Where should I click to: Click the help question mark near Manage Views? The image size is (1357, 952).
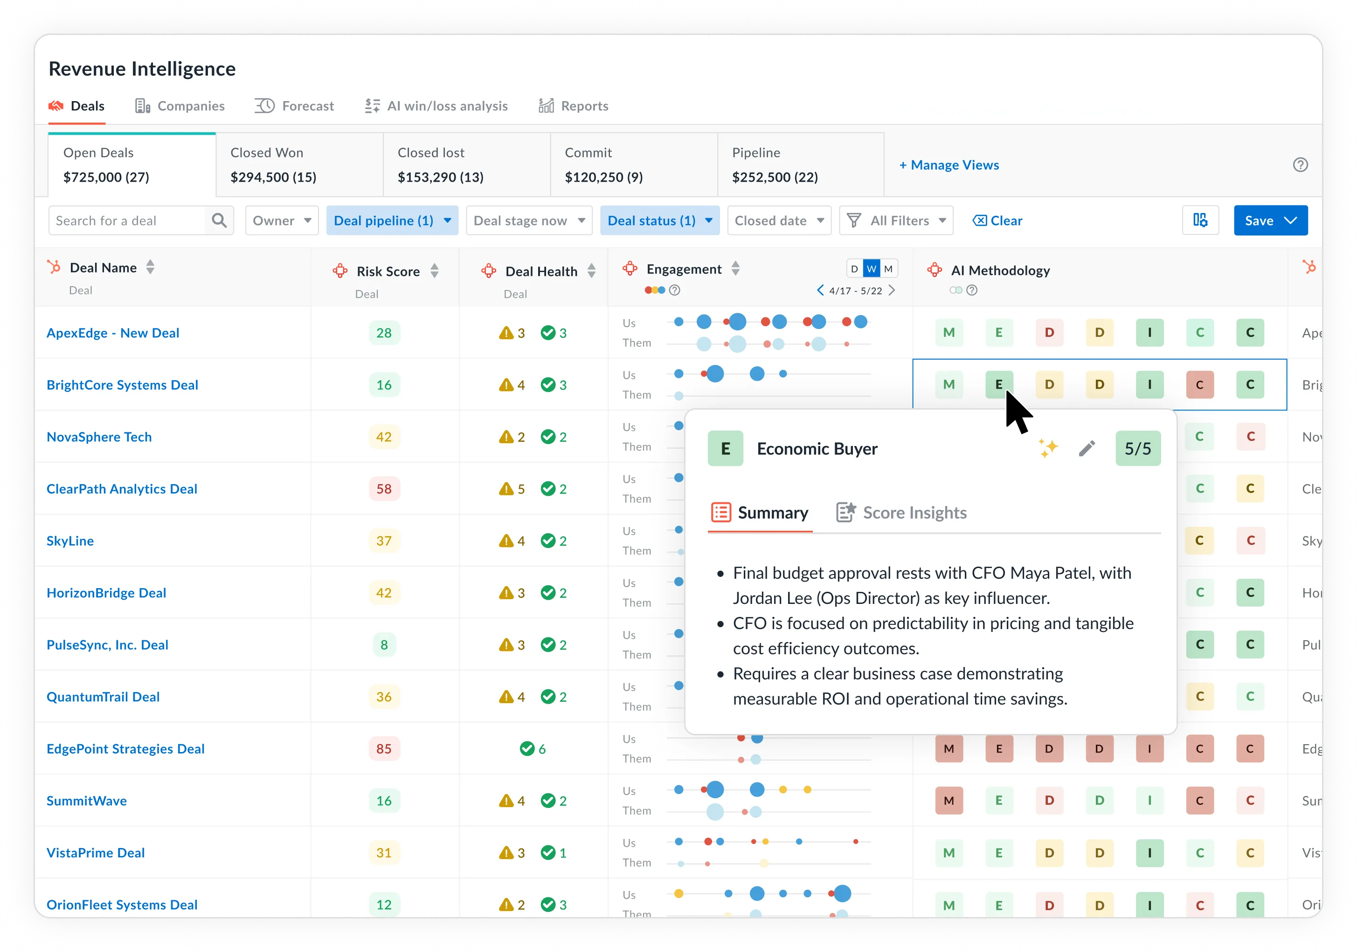pyautogui.click(x=1300, y=165)
